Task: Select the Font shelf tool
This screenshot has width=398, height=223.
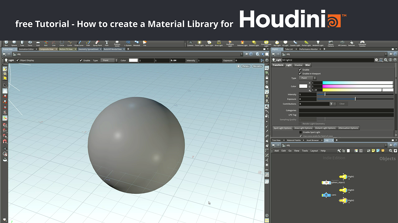Action: (107, 43)
